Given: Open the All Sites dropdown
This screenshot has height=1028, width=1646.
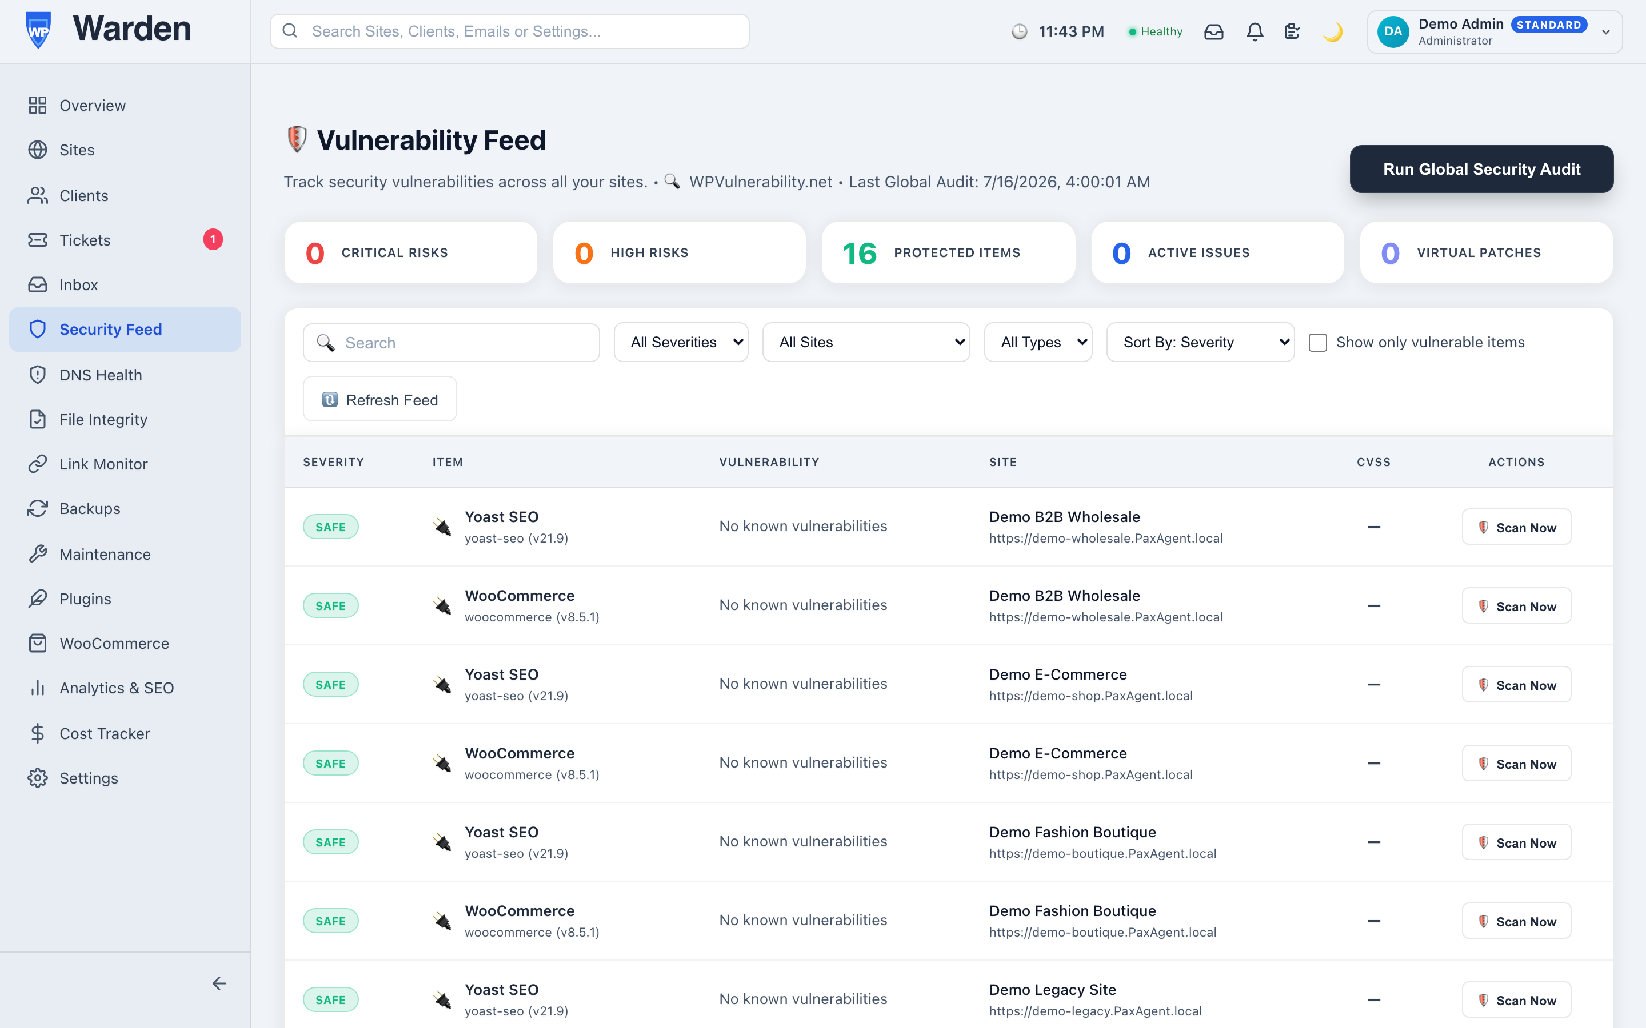Looking at the screenshot, I should (x=866, y=342).
